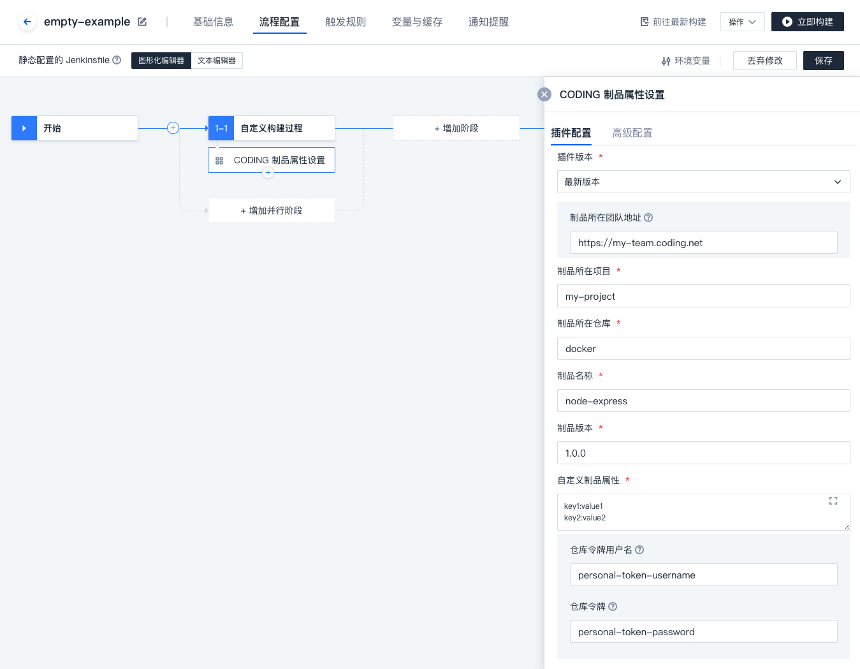This screenshot has height=669, width=860.
Task: Open the 触发规则 tab
Action: [346, 22]
